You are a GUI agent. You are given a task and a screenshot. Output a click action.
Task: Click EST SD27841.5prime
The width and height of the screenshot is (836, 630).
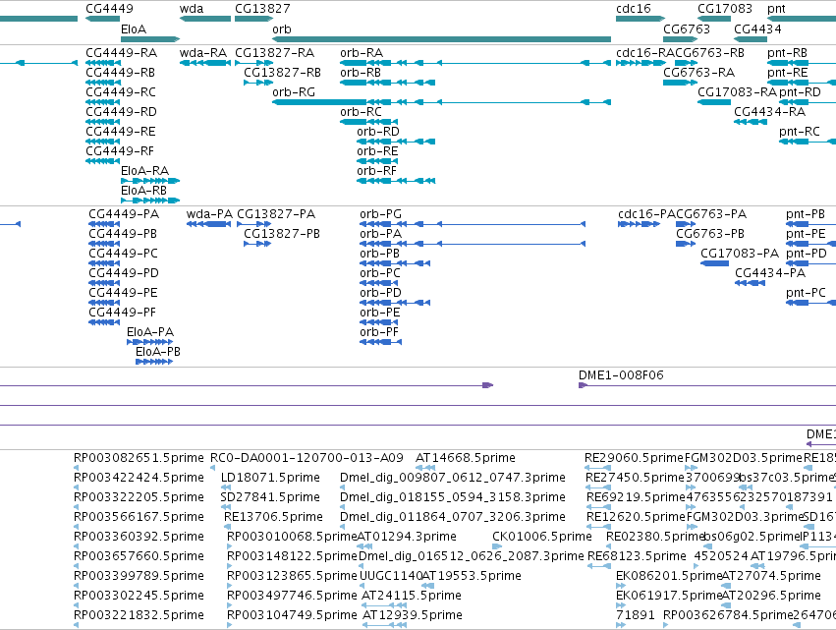[x=226, y=507]
